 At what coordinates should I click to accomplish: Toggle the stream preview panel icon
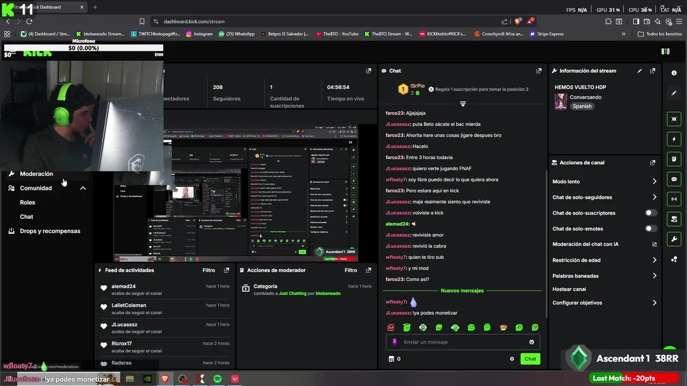click(x=674, y=119)
